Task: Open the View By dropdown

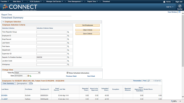Action: click(x=27, y=73)
